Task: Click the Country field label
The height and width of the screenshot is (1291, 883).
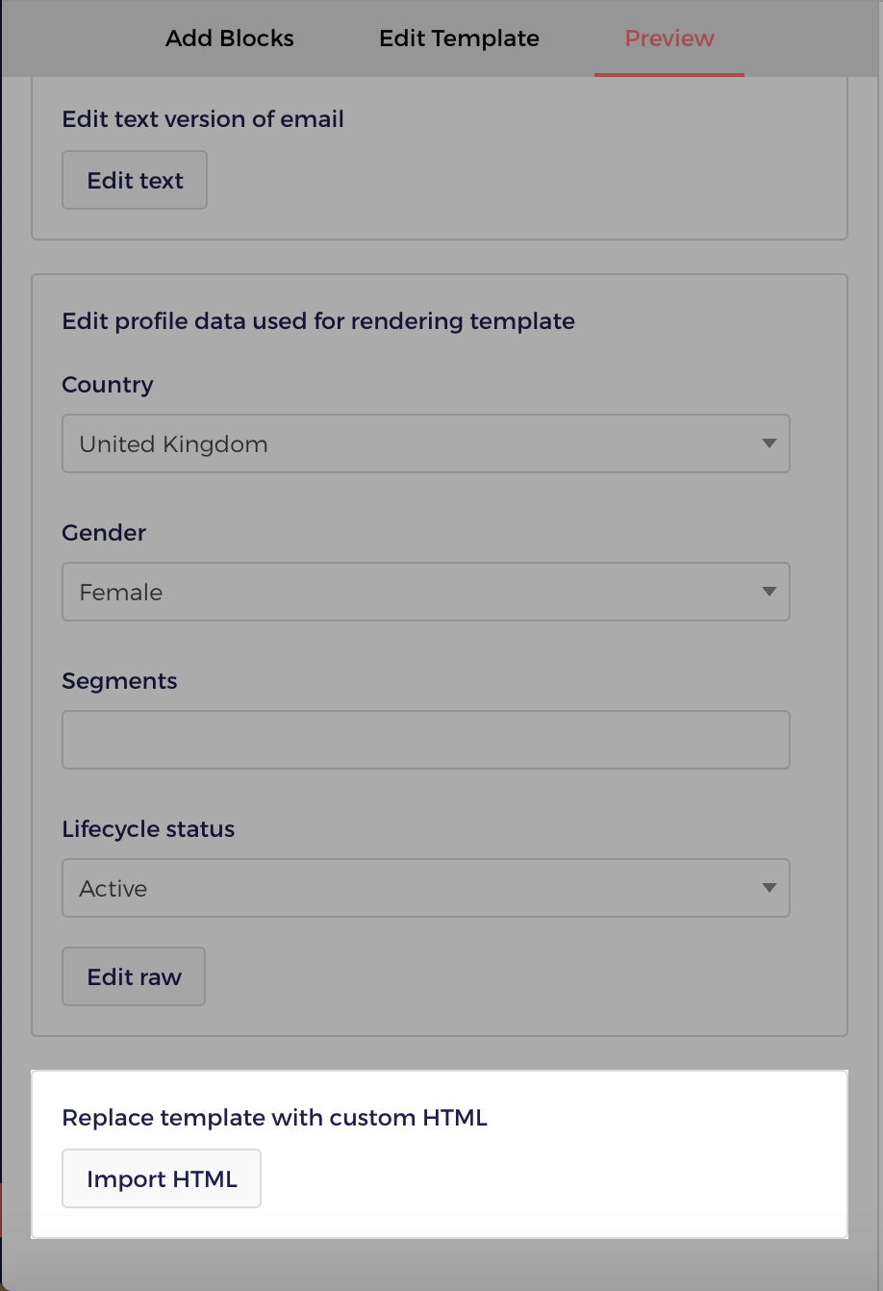Action: point(108,385)
